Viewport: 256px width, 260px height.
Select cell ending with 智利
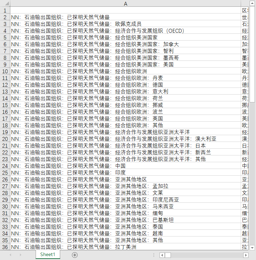(x=126, y=51)
